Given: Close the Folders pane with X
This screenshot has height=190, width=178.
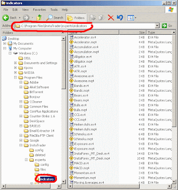Looking at the screenshot, I should coord(62,33).
